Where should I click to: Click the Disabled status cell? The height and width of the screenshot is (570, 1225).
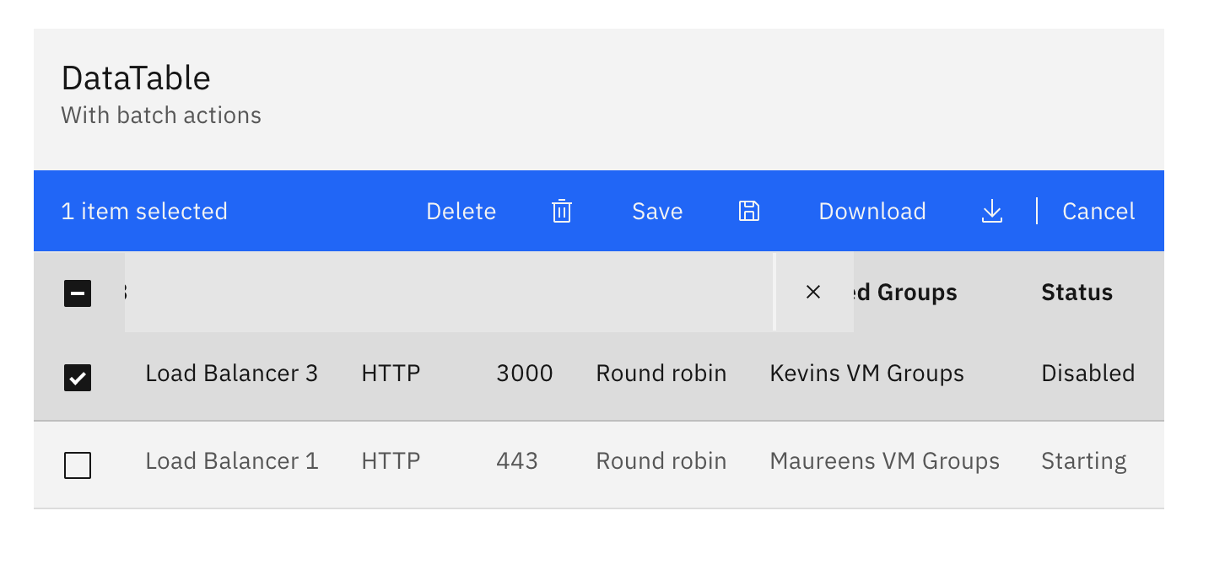coord(1087,373)
